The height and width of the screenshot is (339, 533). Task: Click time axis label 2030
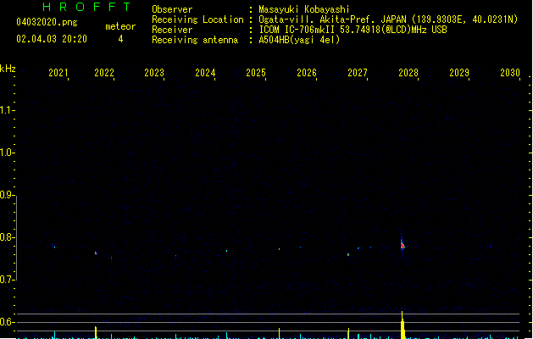[510, 73]
